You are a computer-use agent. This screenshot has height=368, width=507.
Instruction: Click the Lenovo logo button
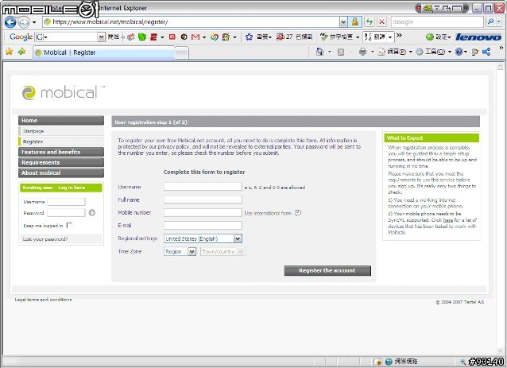point(478,37)
